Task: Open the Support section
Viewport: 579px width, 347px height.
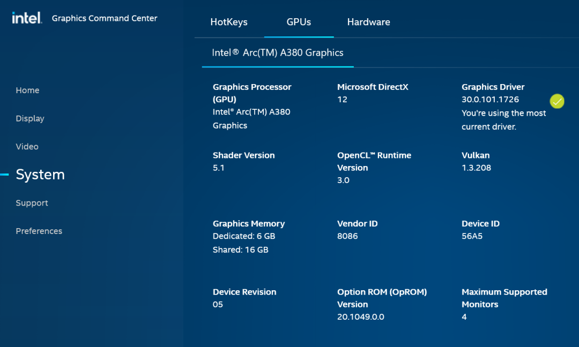Action: coord(32,203)
